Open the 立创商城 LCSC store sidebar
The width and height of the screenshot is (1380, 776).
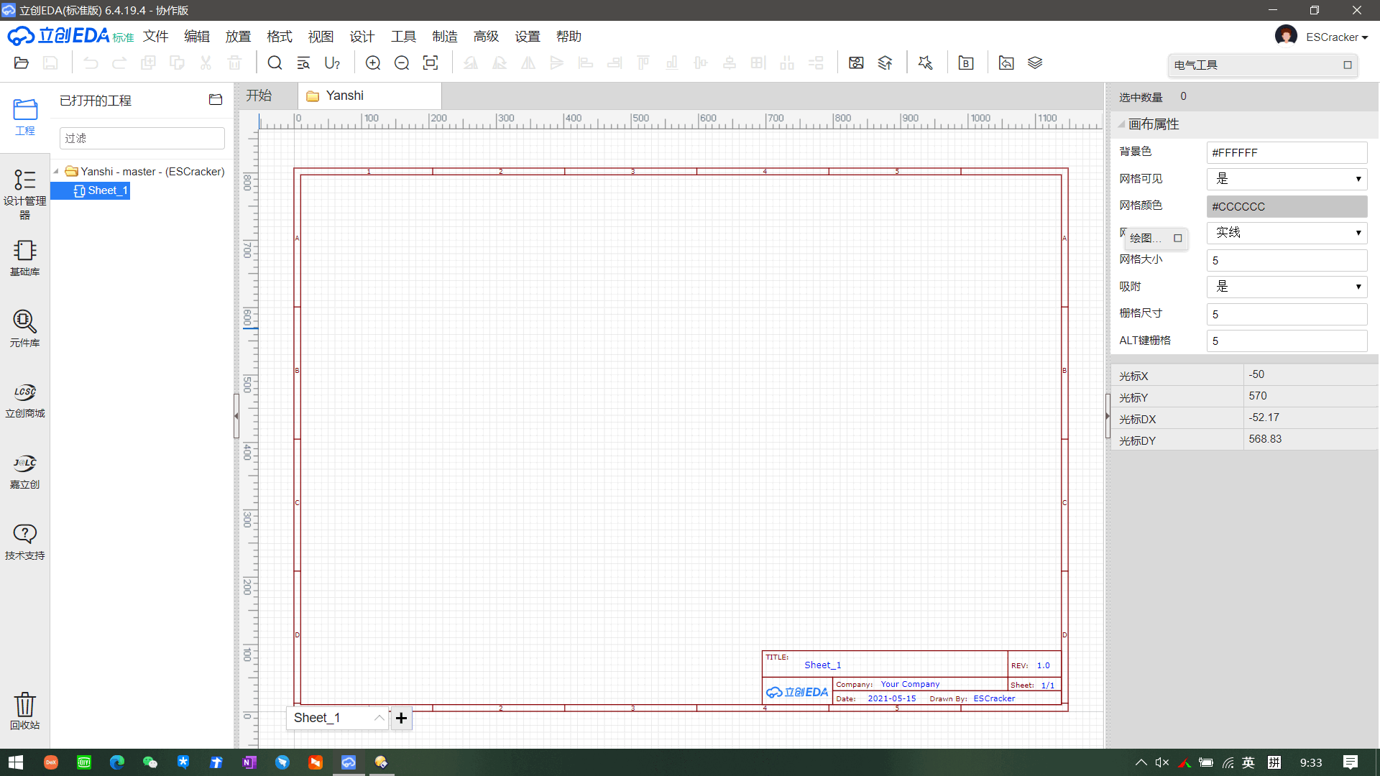pos(25,400)
